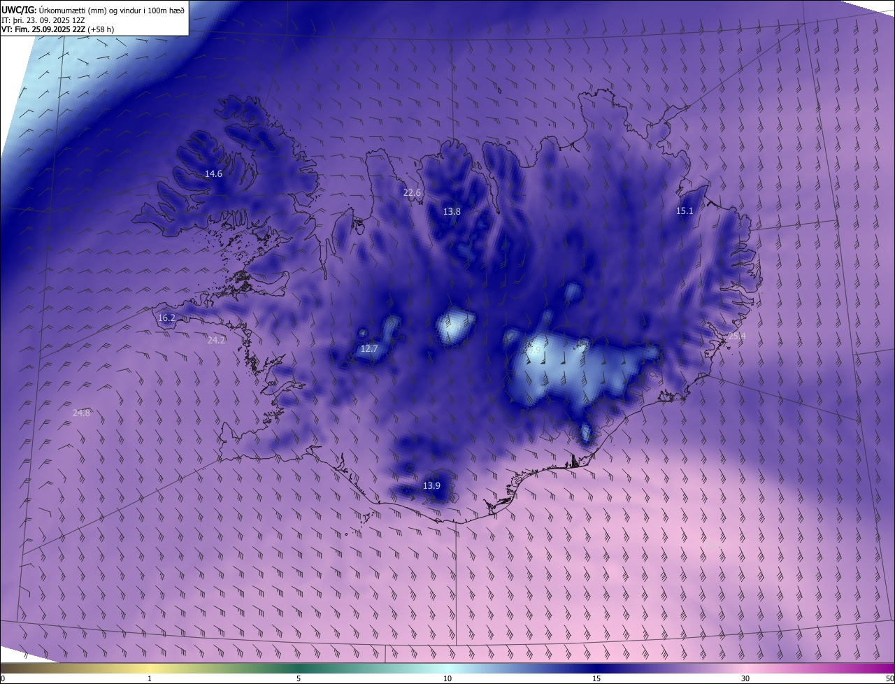
Task: Click the 14.6 value over the Westfjords
Action: pyautogui.click(x=213, y=174)
